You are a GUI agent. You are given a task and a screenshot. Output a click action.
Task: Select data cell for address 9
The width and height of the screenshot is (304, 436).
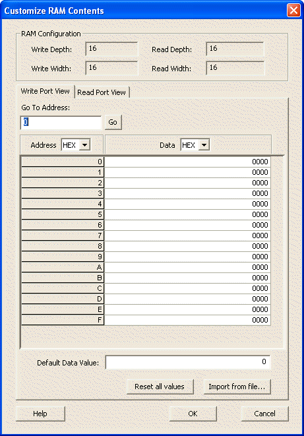(187, 257)
